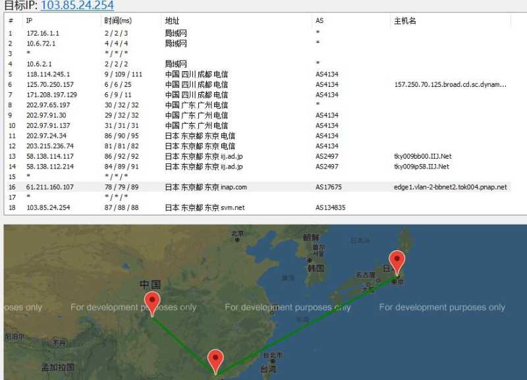This screenshot has width=527, height=380.
Task: Click the 北京 label on the map
Action: [x=237, y=233]
